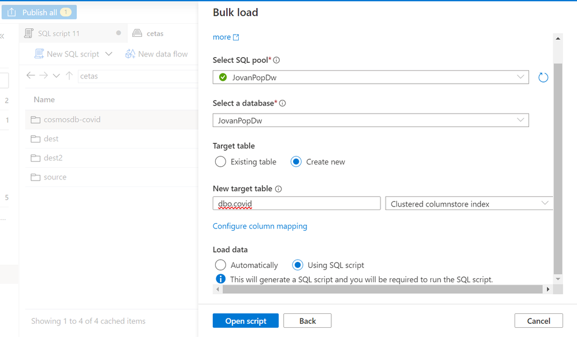Switch to the cetas tab
Image resolution: width=577 pixels, height=337 pixels.
click(x=154, y=33)
